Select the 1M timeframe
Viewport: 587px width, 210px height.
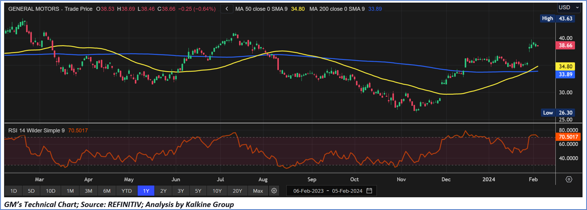point(70,191)
